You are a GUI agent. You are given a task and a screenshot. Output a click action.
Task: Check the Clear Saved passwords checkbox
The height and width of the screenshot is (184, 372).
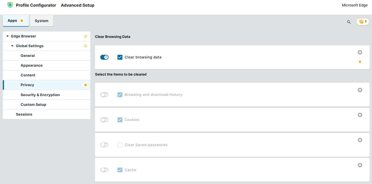point(120,145)
